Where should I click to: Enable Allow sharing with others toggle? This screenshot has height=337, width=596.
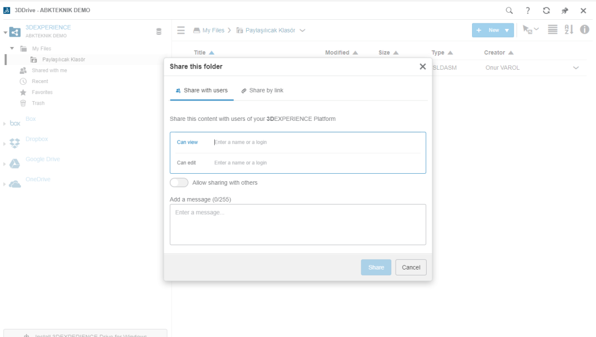point(179,182)
